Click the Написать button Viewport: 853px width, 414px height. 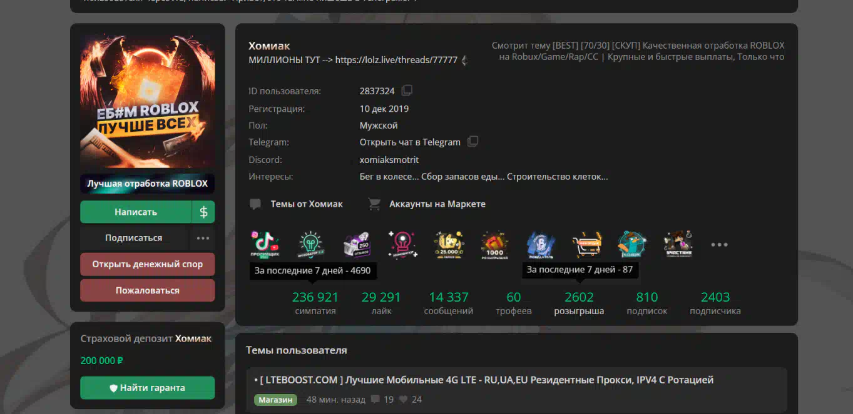(x=136, y=212)
